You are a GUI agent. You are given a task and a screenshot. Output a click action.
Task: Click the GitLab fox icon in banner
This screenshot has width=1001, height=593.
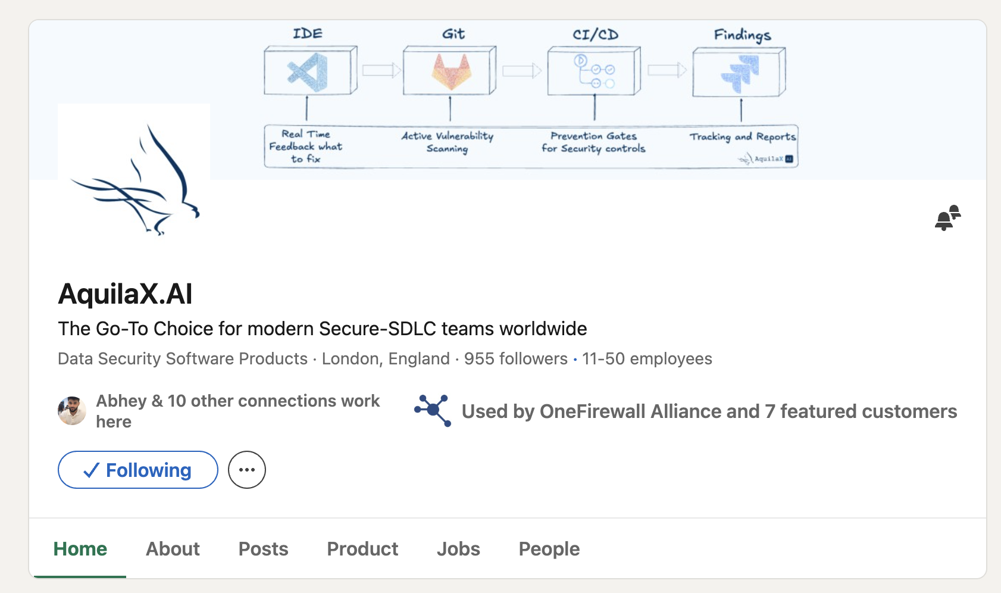pos(451,71)
